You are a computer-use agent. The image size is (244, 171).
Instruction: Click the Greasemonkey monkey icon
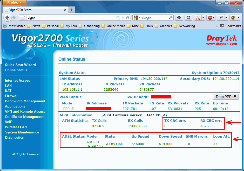[233, 18]
